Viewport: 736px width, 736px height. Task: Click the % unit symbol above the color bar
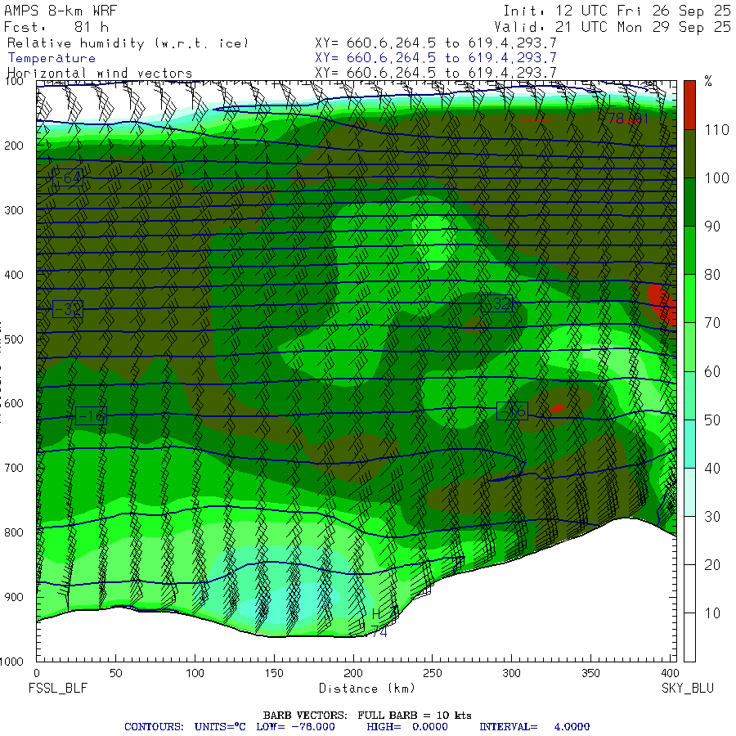(x=708, y=82)
